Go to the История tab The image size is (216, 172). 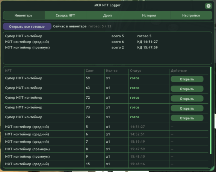pos(149,15)
